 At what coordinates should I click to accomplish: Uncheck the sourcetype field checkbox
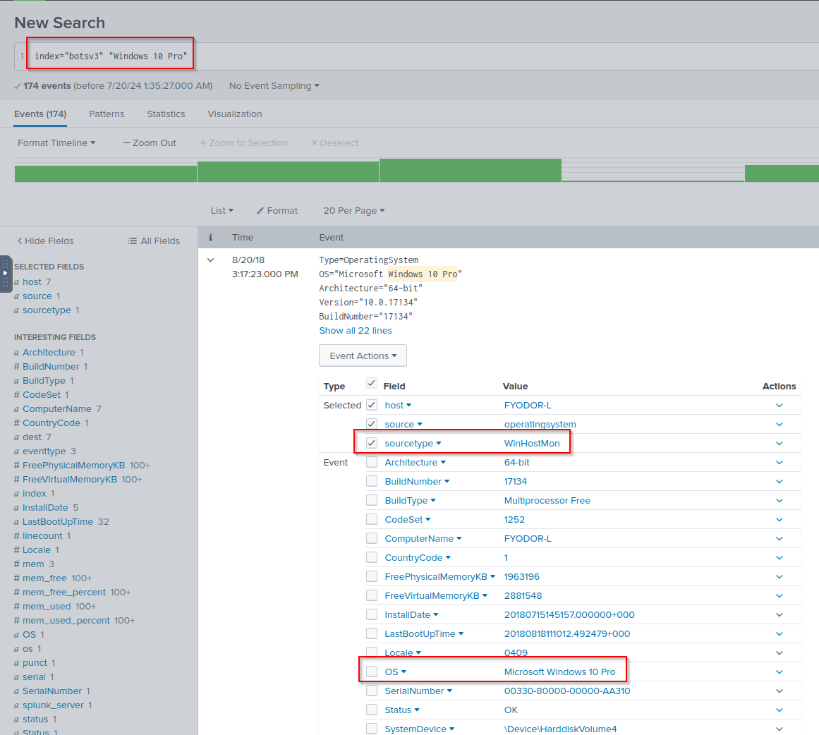pyautogui.click(x=372, y=443)
